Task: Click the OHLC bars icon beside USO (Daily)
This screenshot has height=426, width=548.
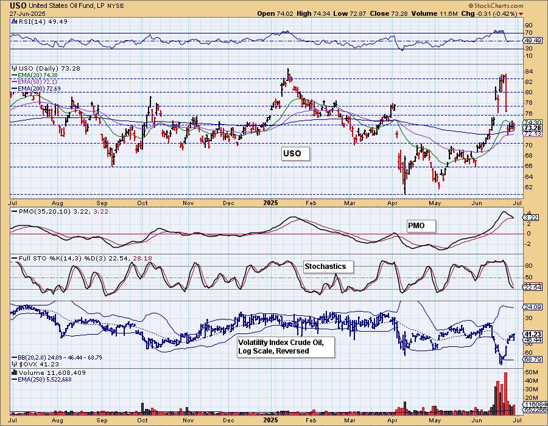Action: tap(14, 68)
